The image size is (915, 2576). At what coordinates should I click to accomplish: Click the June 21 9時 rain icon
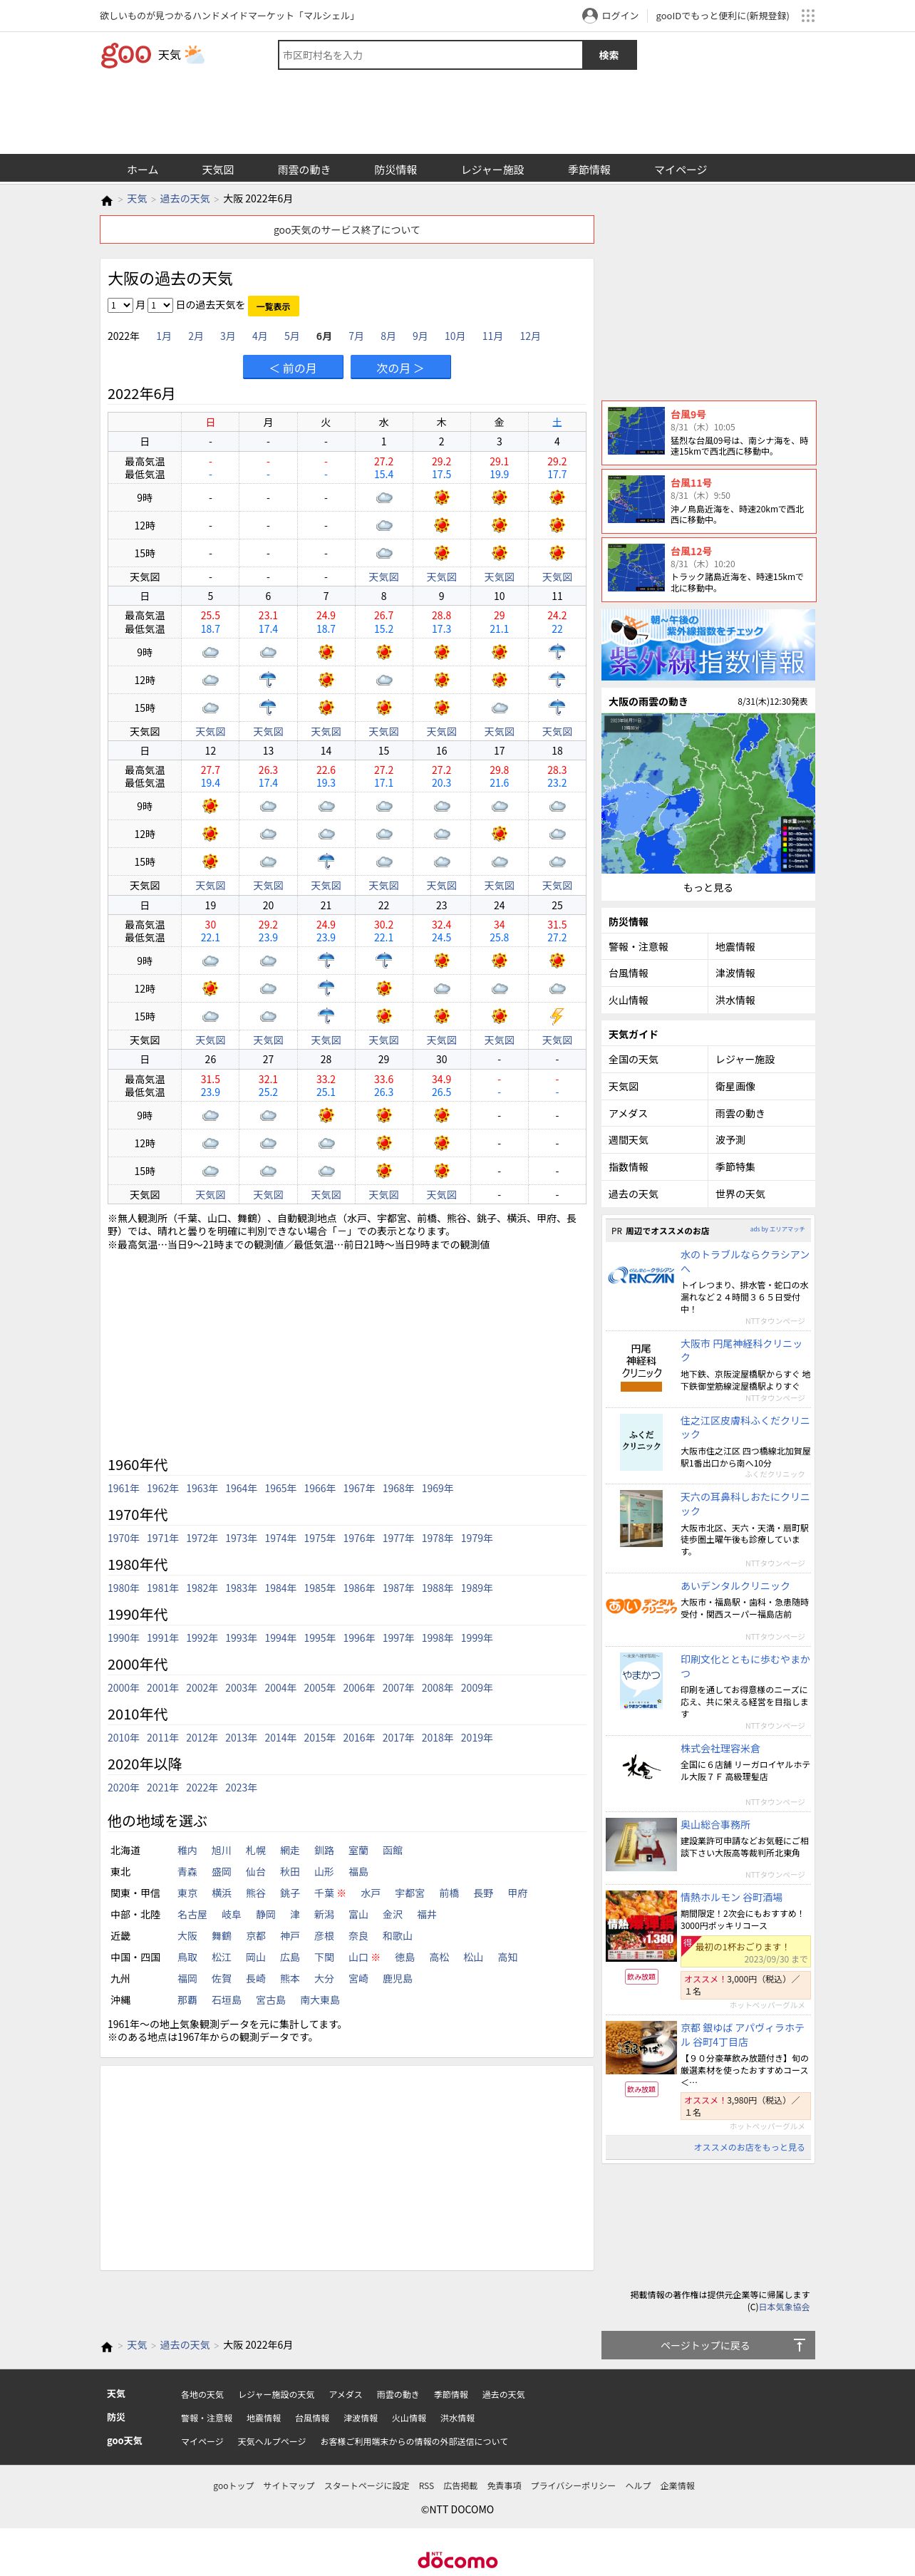coord(326,961)
